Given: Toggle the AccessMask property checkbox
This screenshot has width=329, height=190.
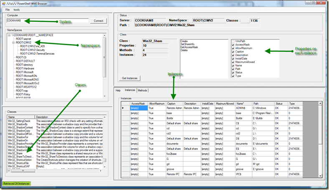Looking at the screenshot, I should [x=233, y=44].
